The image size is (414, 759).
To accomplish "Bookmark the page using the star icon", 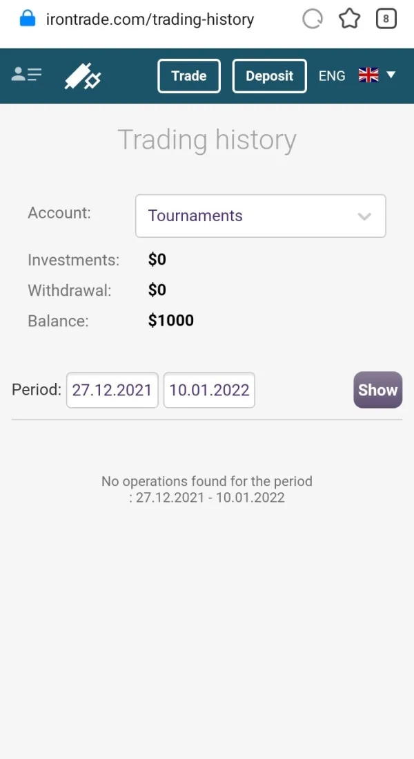I will tap(350, 19).
